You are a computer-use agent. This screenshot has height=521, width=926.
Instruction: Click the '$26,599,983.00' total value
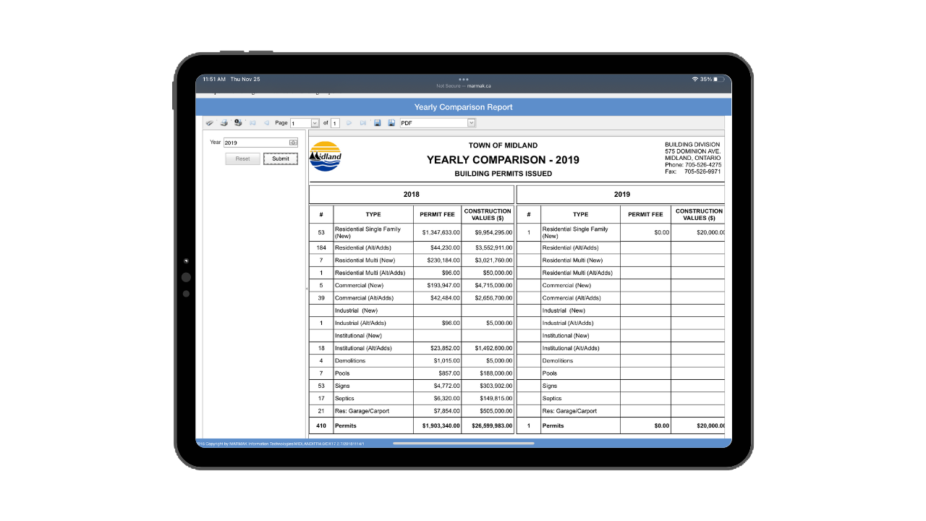492,425
